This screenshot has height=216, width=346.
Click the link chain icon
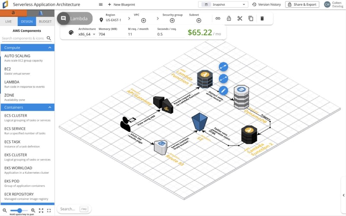click(218, 19)
